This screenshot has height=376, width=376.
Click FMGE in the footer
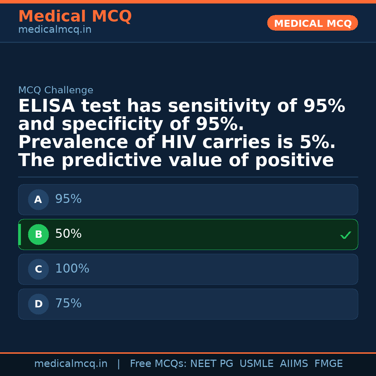coord(328,364)
